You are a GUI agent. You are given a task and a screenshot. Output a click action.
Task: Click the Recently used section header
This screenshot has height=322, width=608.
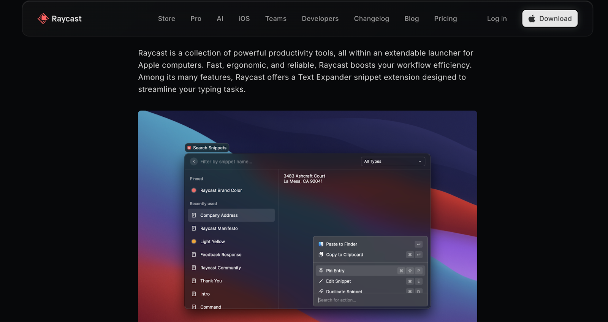(203, 204)
